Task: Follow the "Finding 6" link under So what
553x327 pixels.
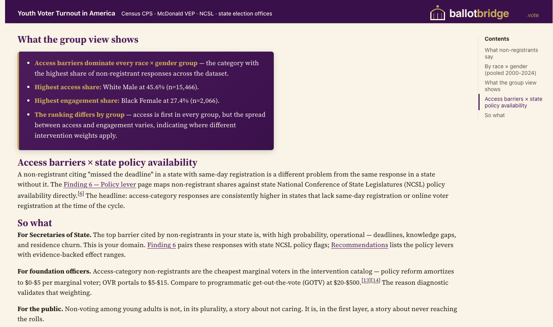Action: tap(162, 245)
